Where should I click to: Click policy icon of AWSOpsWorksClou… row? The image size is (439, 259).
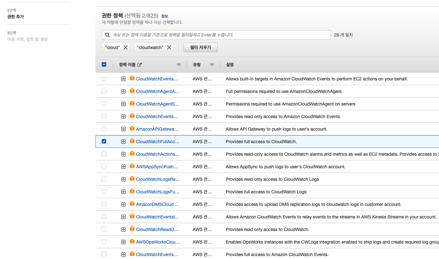pos(132,242)
